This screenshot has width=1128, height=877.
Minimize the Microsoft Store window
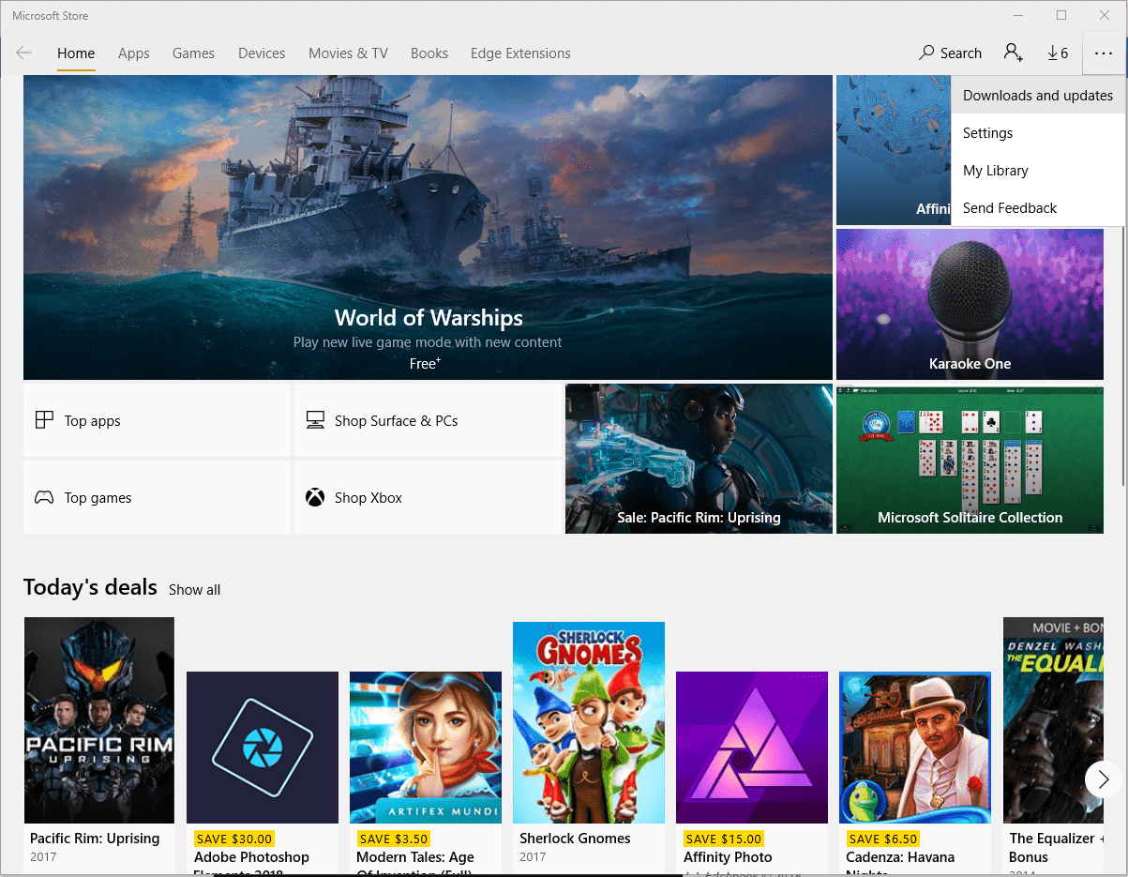(1018, 15)
